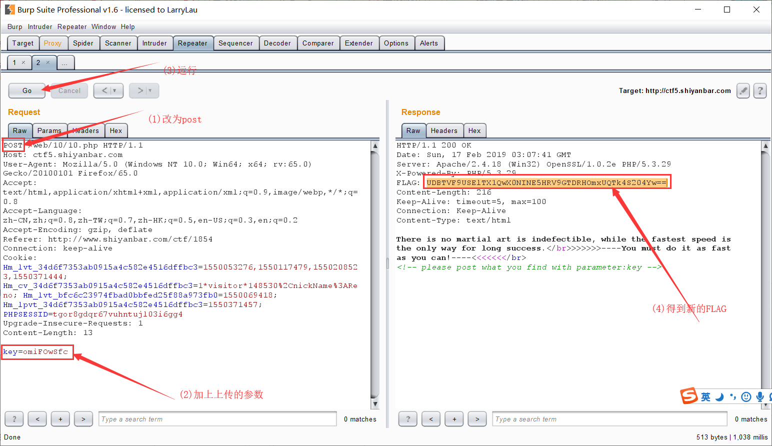Click the highlighted FLAG header value
The width and height of the screenshot is (772, 446).
point(546,182)
